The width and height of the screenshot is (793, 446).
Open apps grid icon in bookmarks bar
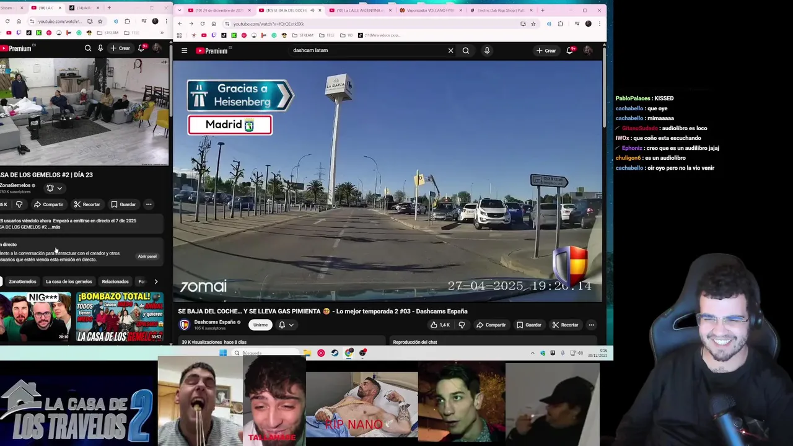(x=180, y=35)
